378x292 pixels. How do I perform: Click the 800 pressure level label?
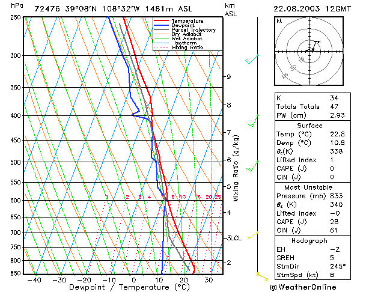(16, 261)
